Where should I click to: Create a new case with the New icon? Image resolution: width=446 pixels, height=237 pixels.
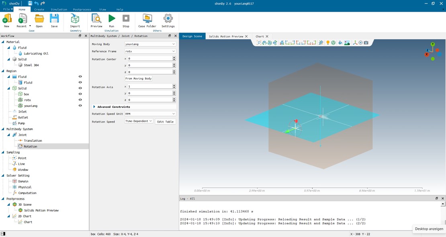pyautogui.click(x=7, y=19)
